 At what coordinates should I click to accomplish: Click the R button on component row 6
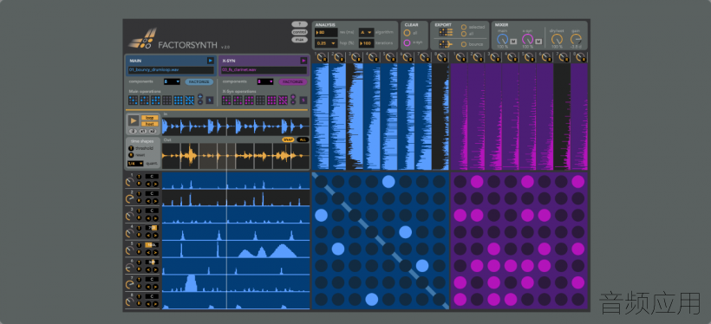point(139,269)
